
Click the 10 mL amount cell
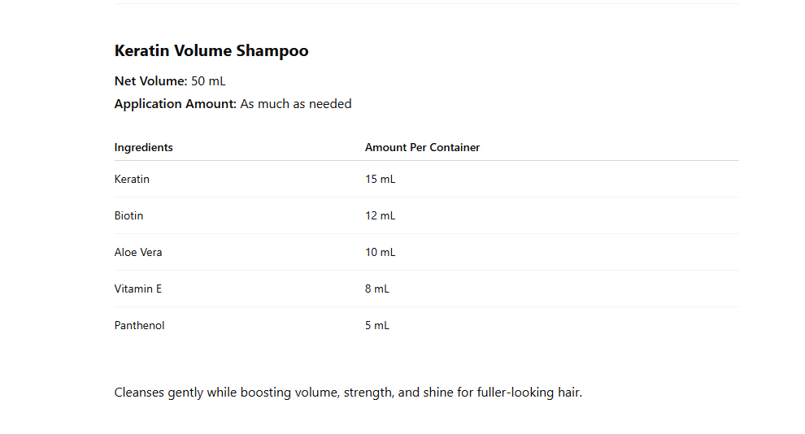pyautogui.click(x=380, y=252)
